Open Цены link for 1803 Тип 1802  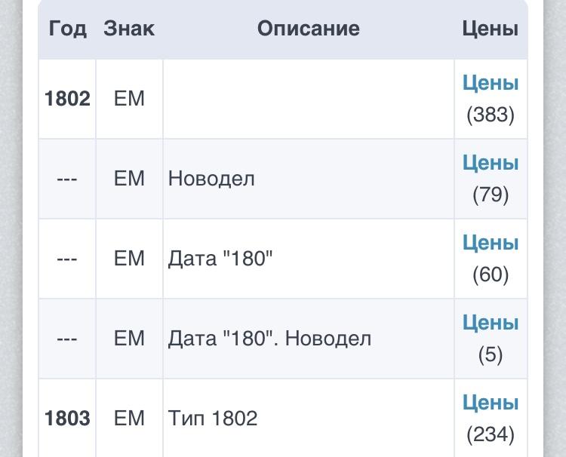pyautogui.click(x=491, y=403)
